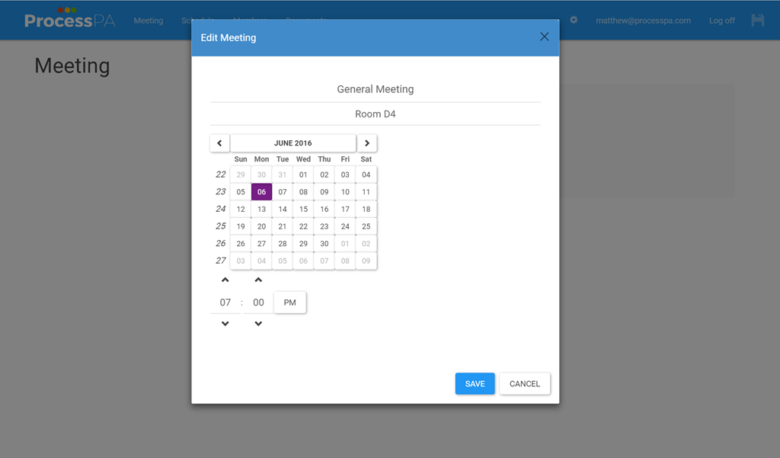Expand the JUNE 2016 month picker
The width and height of the screenshot is (780, 458).
pos(292,143)
